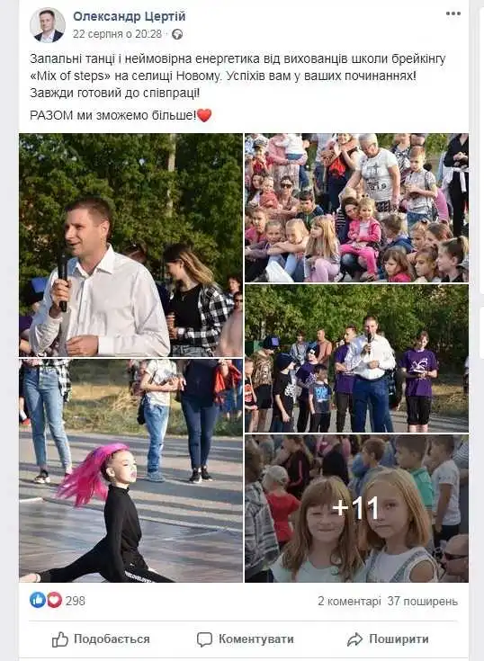Screen dimensions: 484x661
Task: Open the three-dots post options menu
Action: pos(453,13)
